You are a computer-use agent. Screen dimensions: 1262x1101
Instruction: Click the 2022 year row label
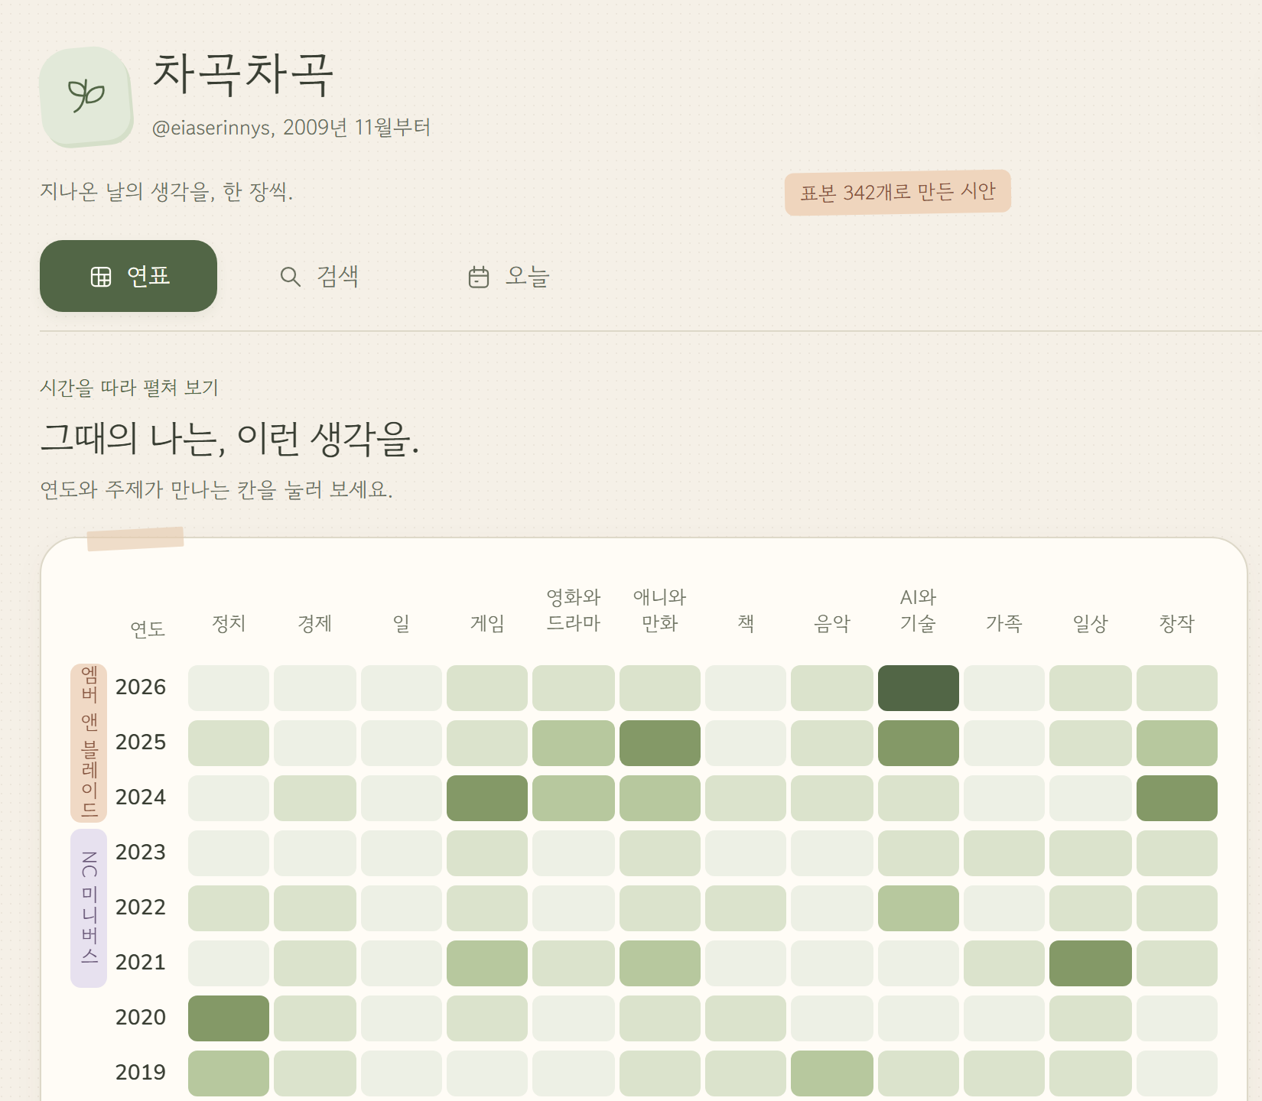[x=141, y=907]
